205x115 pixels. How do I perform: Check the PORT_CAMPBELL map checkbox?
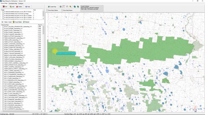tap(3, 63)
